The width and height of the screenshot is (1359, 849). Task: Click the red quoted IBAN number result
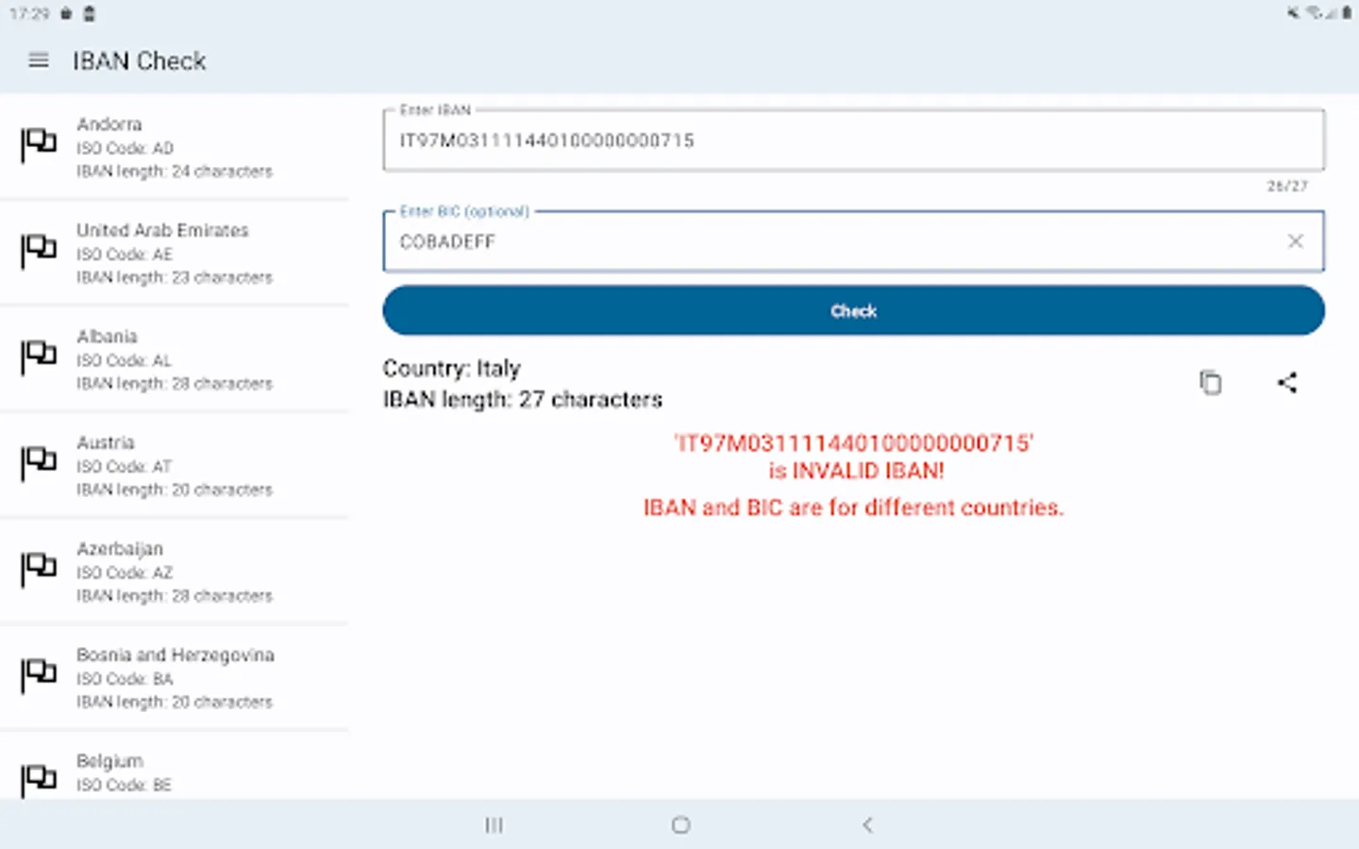pos(853,443)
